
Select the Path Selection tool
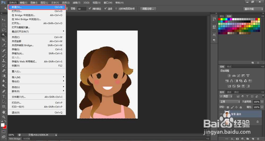tap(3, 102)
